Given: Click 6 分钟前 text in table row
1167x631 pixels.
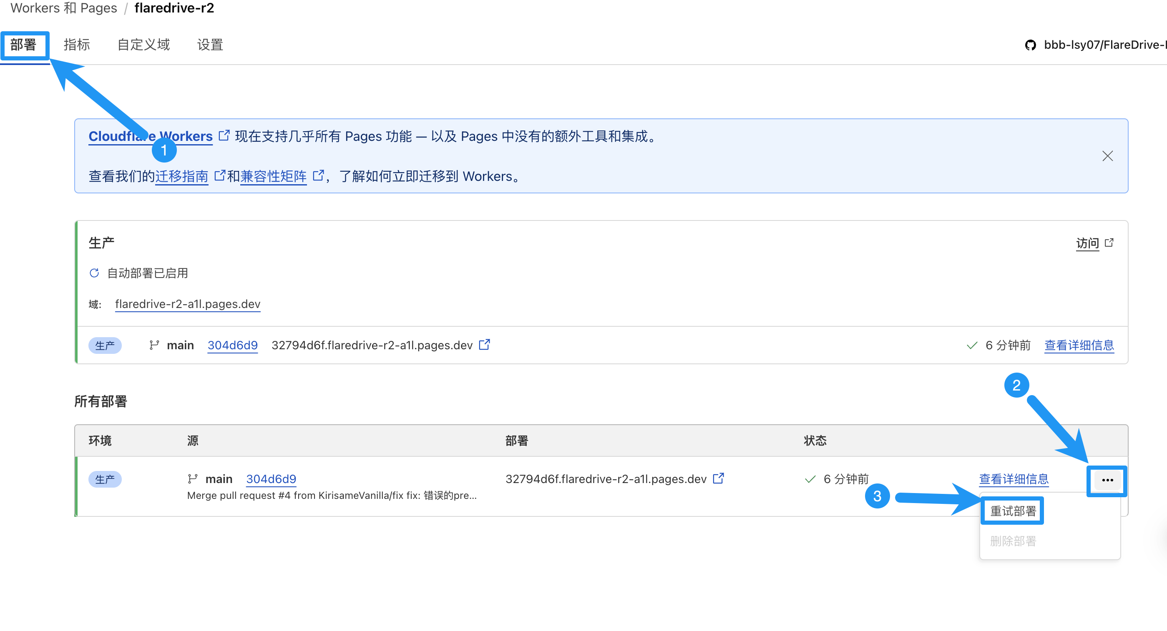Looking at the screenshot, I should click(x=846, y=479).
